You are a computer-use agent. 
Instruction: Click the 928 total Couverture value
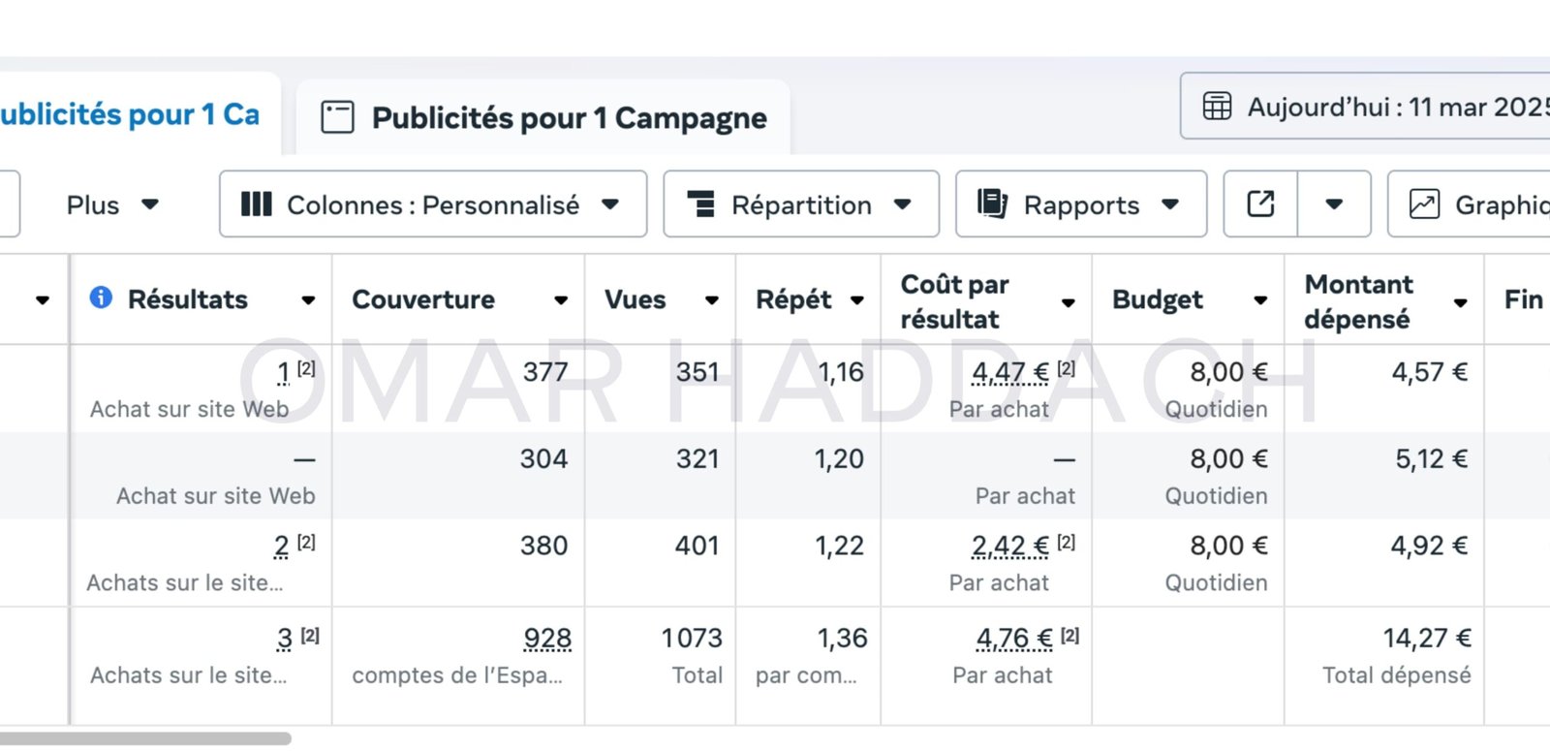click(x=547, y=639)
